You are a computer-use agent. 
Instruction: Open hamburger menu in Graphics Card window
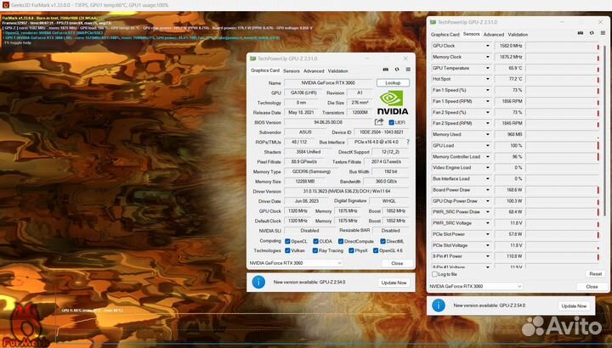click(x=408, y=70)
